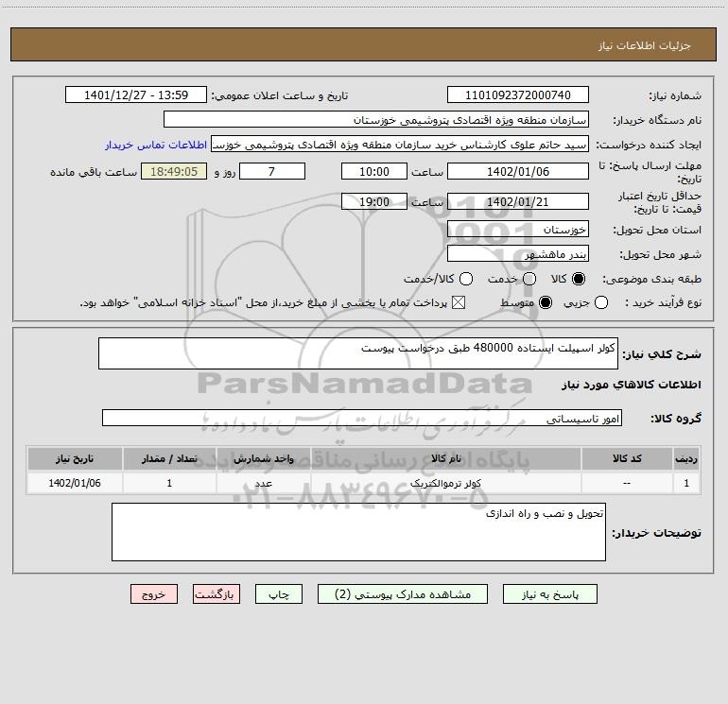The height and width of the screenshot is (704, 728).
Task: Click the public announcement date field 1401/12/27
Action: (136, 94)
